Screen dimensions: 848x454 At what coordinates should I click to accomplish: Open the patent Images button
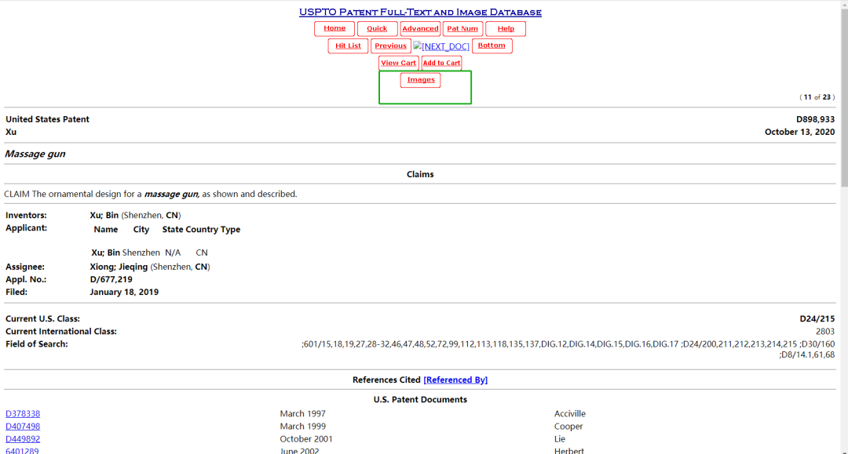pyautogui.click(x=421, y=80)
